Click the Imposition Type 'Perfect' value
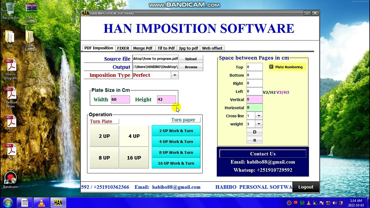This screenshot has height=208, width=370. [152, 75]
